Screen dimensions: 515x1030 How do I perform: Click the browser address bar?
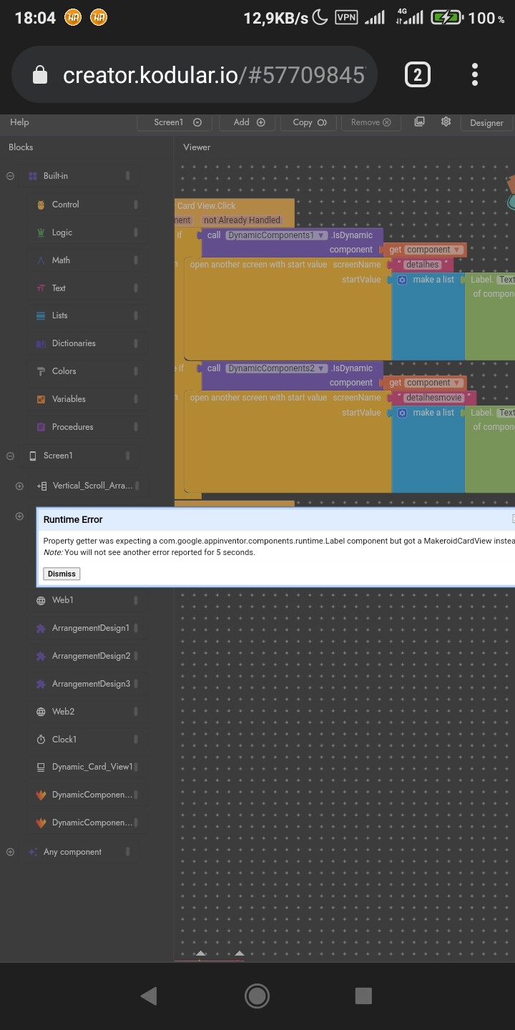[195, 75]
